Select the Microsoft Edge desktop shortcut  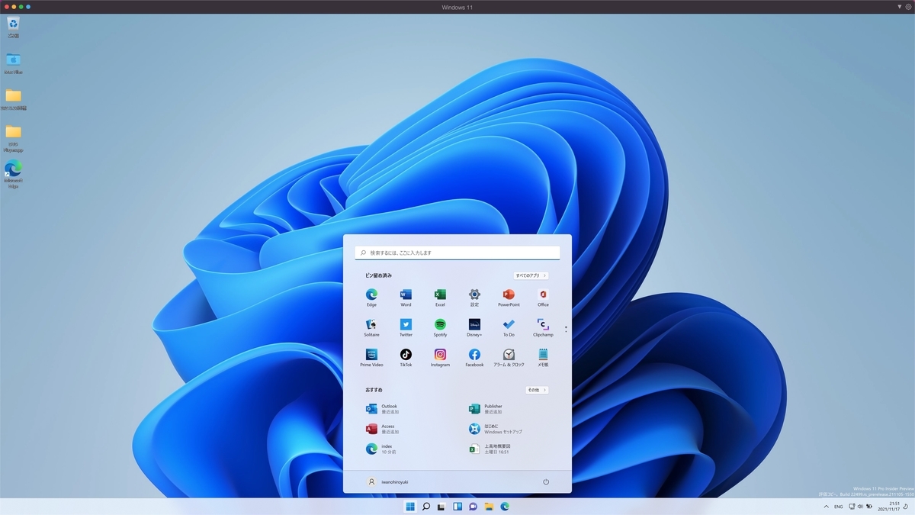pyautogui.click(x=13, y=175)
